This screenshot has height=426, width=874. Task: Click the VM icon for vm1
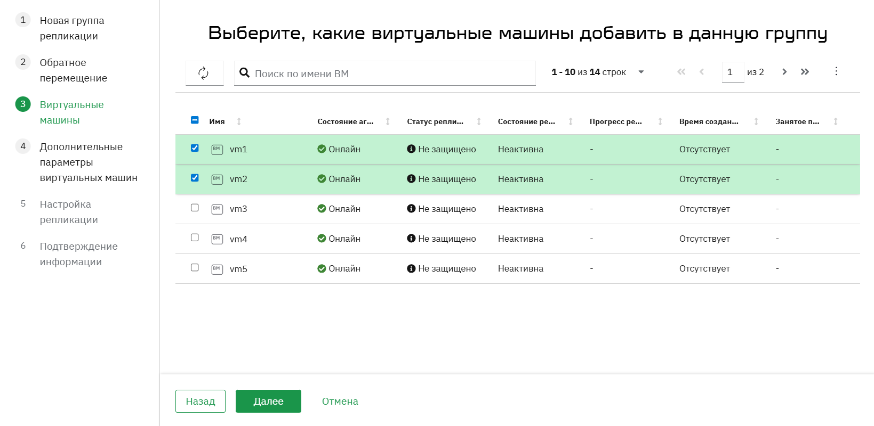click(217, 150)
